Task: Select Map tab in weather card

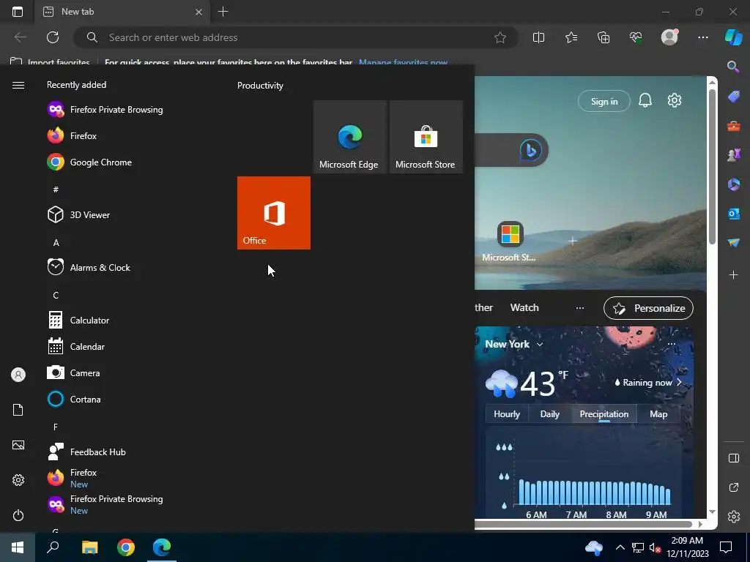Action: (x=658, y=414)
